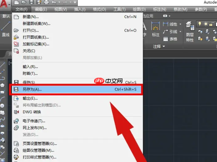Click the Open folder icon in quick access toolbar
Image resolution: width=217 pixels, height=162 pixels.
(24, 2)
